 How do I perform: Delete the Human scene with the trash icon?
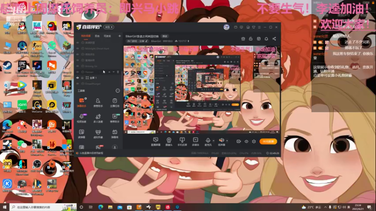point(118,72)
